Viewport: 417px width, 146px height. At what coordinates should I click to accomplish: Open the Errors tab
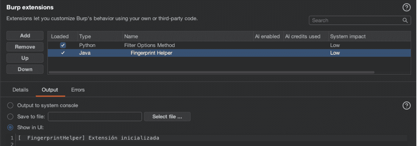pyautogui.click(x=78, y=90)
